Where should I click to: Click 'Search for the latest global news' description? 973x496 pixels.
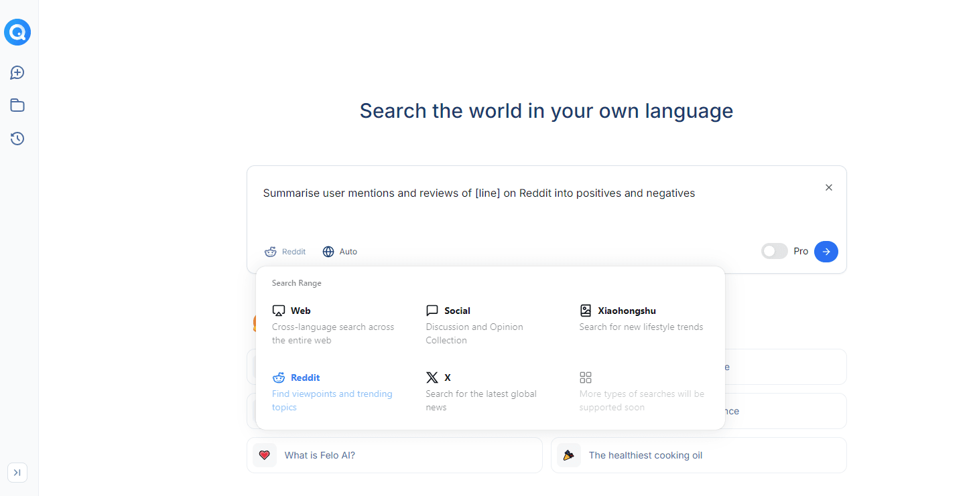(481, 400)
